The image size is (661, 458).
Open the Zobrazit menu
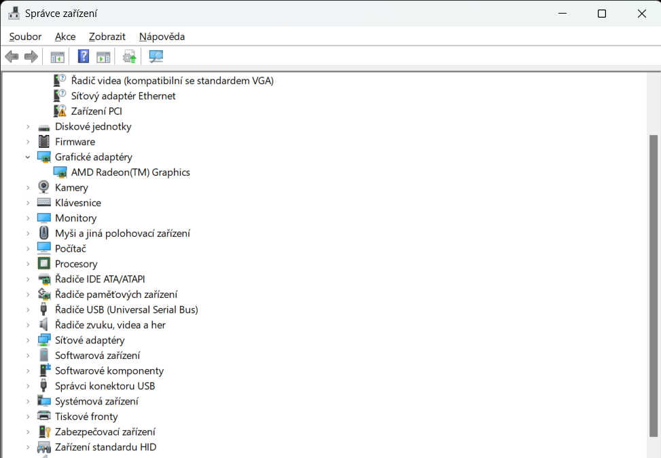coord(107,37)
